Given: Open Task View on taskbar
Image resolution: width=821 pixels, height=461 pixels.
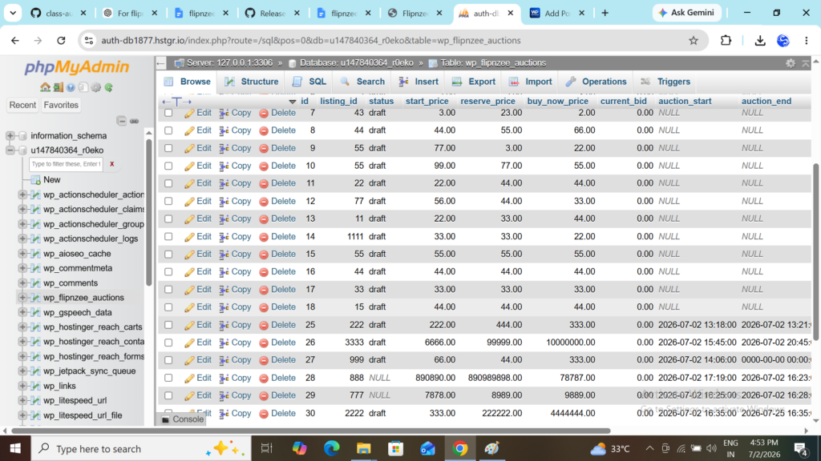Looking at the screenshot, I should coord(266,448).
